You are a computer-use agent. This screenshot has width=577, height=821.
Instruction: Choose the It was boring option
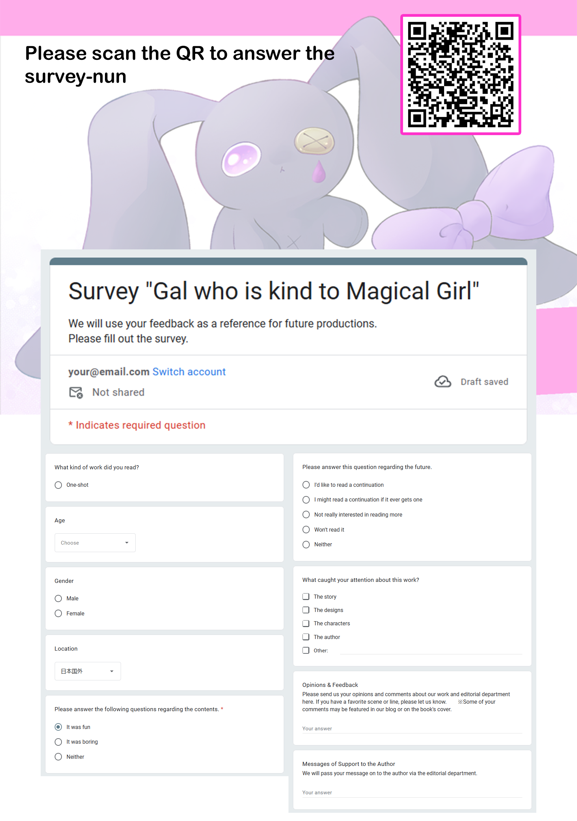pyautogui.click(x=58, y=742)
